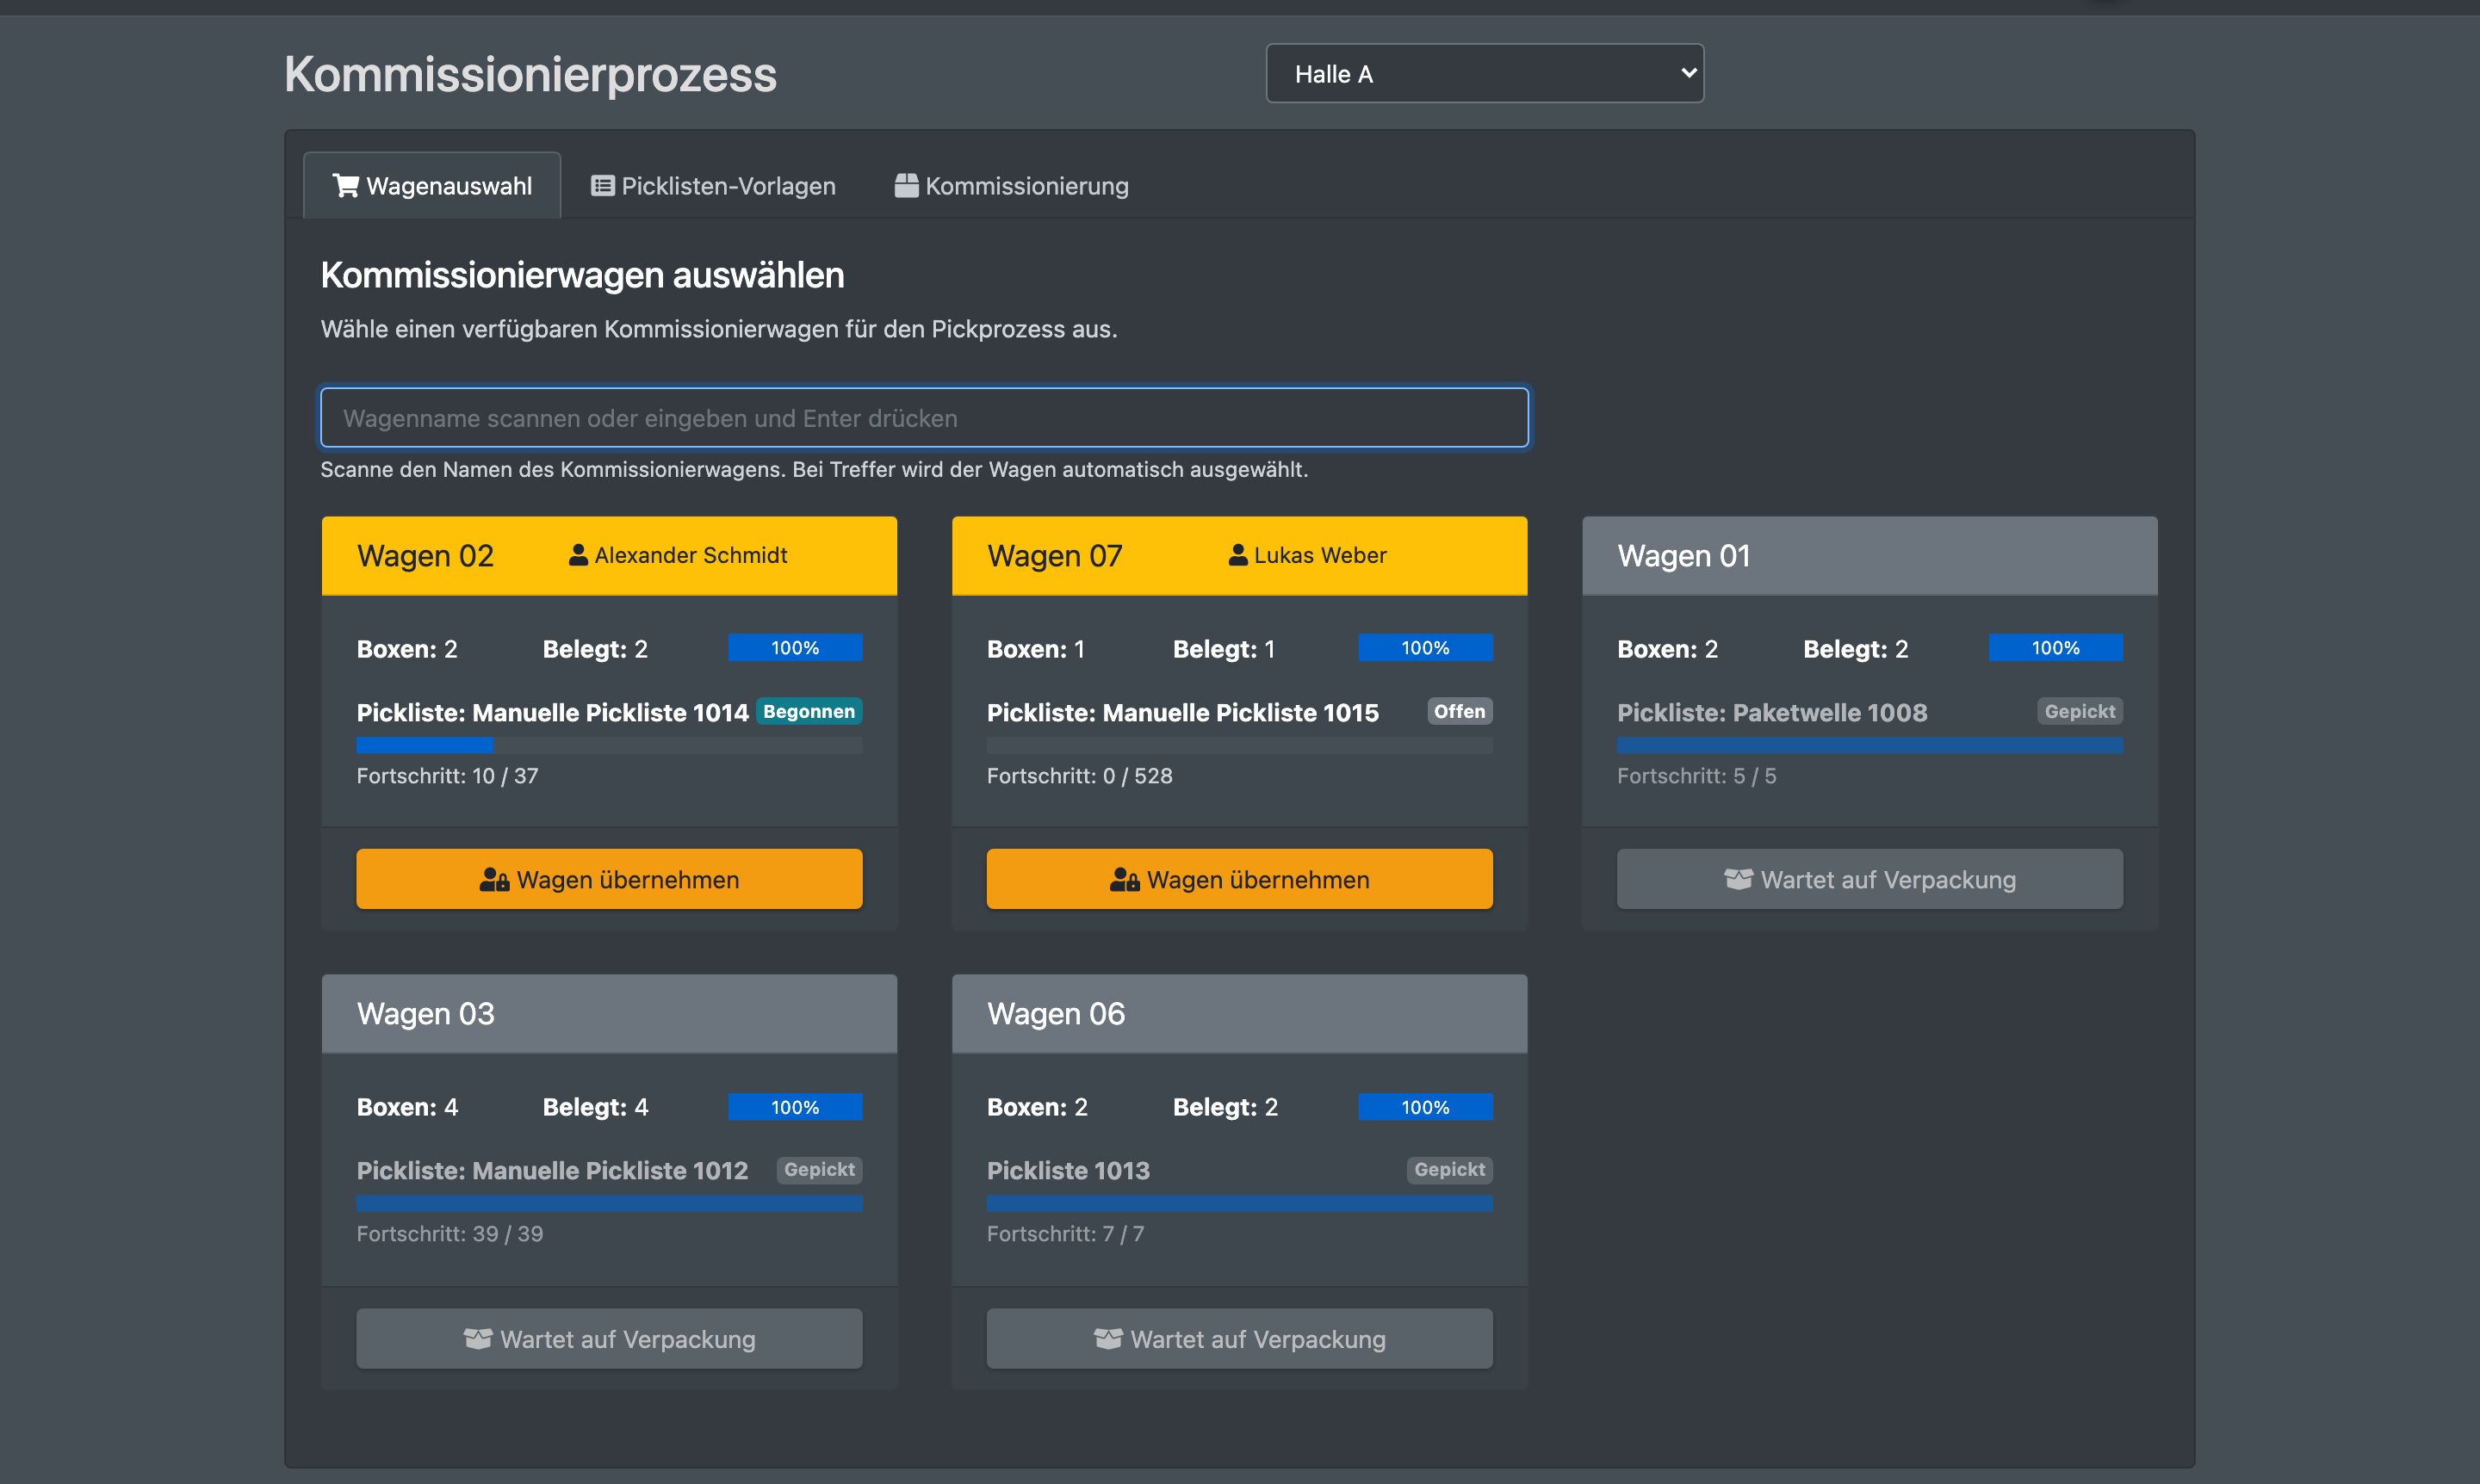Image resolution: width=2480 pixels, height=1484 pixels.
Task: Click Pickliste 1013 text
Action: tap(1069, 1171)
